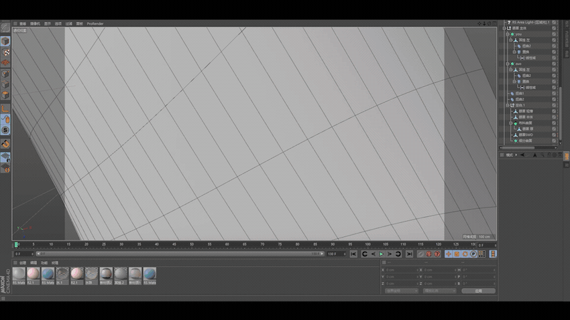
Task: Click the attribute manager lock icon
Action: coord(549,155)
